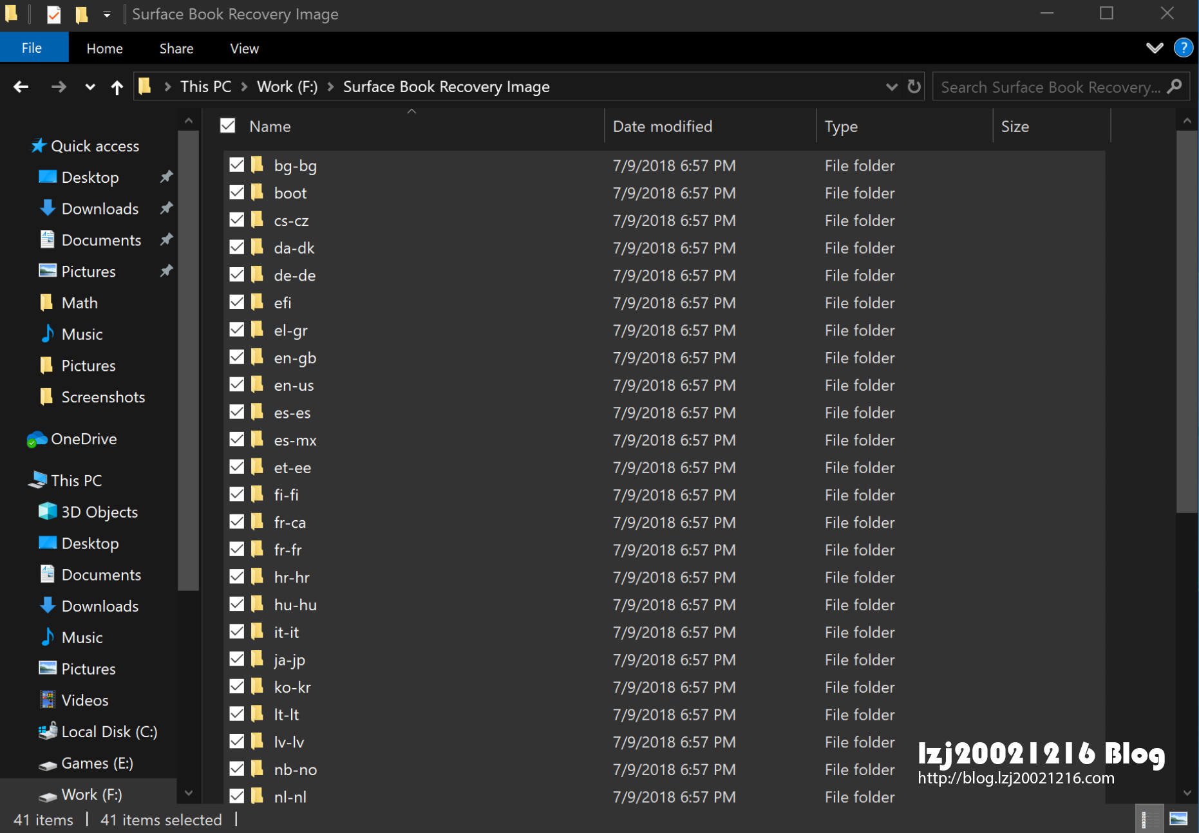This screenshot has width=1199, height=833.
Task: Click the navigation pane scroll-down arrow
Action: coord(188,793)
